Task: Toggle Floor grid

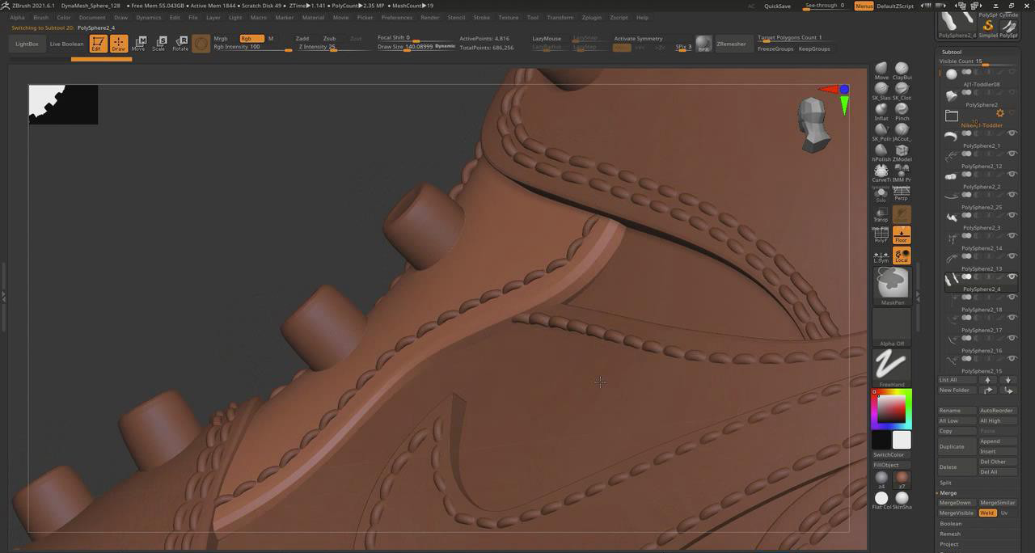Action: (902, 234)
